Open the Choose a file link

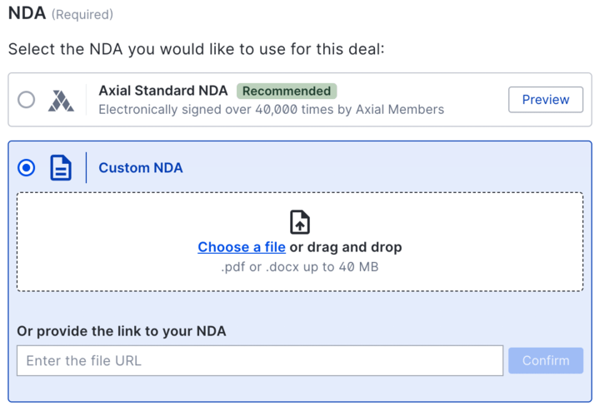click(x=242, y=247)
